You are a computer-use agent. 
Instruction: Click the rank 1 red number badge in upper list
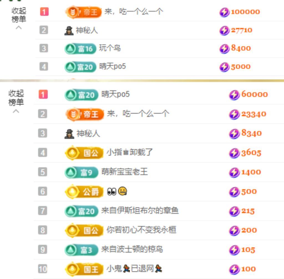44,12
